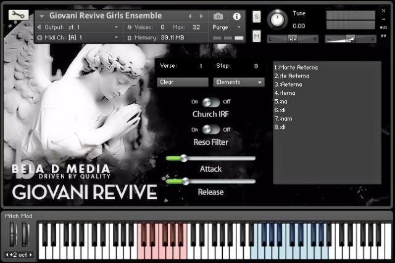
Task: Click the purge status indicator bars
Action: tap(228, 38)
